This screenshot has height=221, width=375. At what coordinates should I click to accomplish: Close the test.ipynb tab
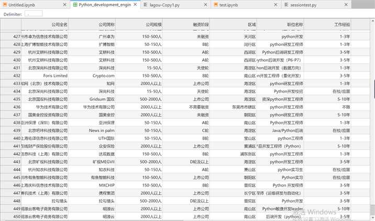[x=275, y=5]
